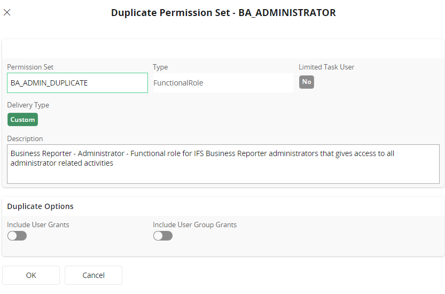Click the Type field label

click(x=160, y=67)
